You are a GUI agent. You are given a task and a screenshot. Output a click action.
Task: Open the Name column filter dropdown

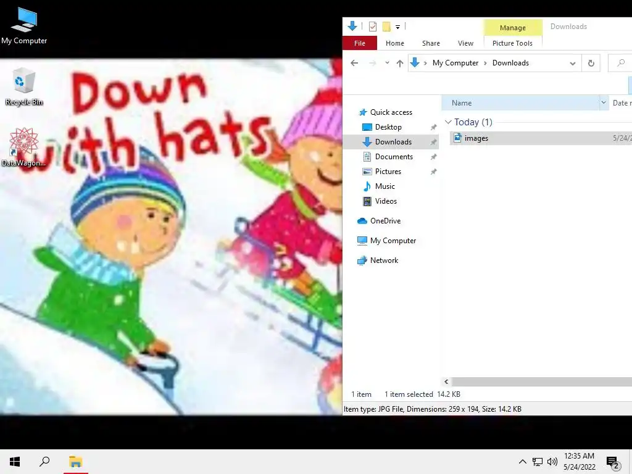pyautogui.click(x=604, y=103)
